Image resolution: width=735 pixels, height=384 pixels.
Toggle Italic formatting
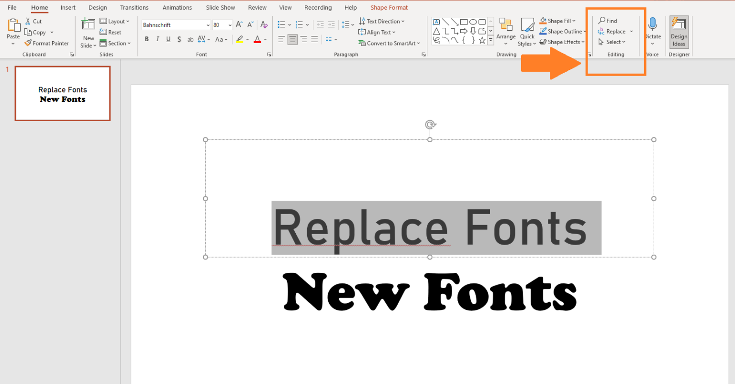tap(157, 39)
